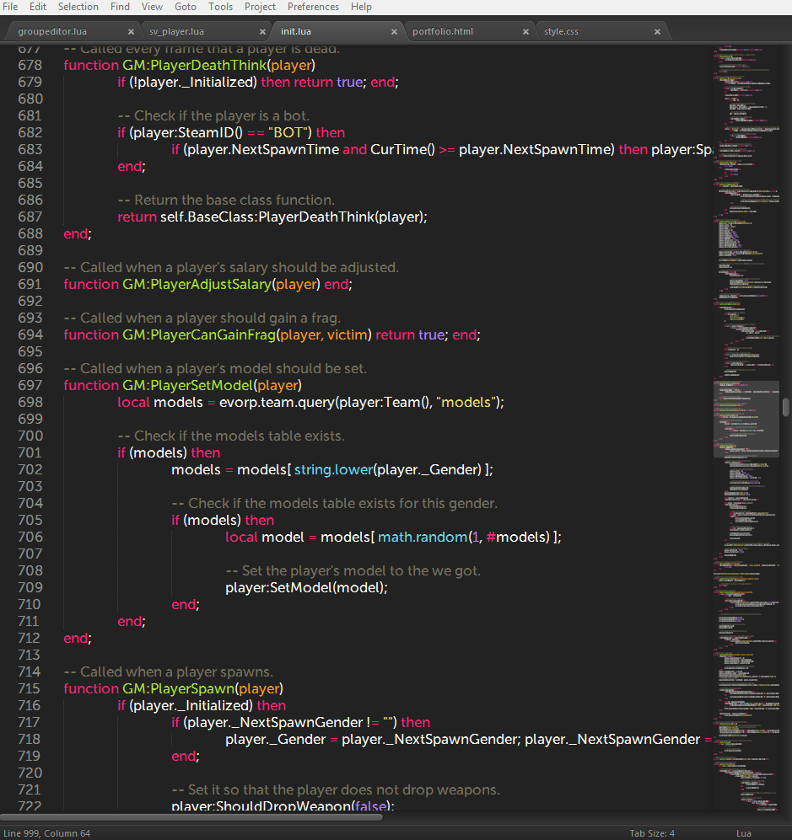Open the Goto menu

pos(186,7)
